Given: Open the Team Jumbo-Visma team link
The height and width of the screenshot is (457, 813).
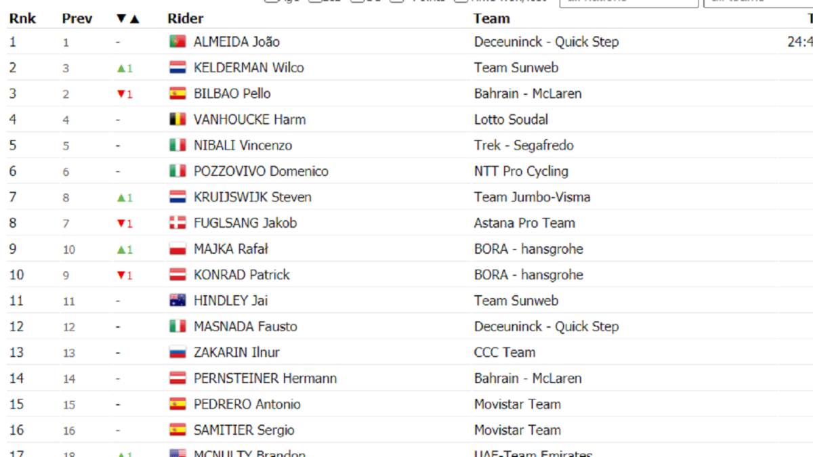Looking at the screenshot, I should pyautogui.click(x=532, y=197).
